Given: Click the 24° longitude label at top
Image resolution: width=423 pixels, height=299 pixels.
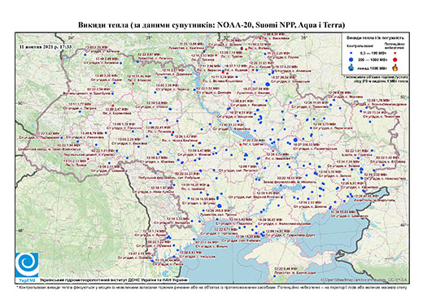Looking at the screenshot, I should pyautogui.click(x=71, y=37).
